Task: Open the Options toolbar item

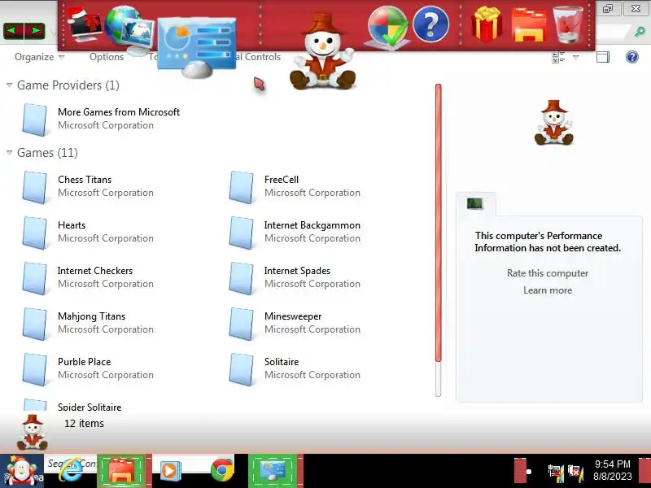Action: [107, 57]
